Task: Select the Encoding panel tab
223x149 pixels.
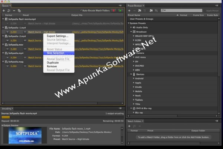Action: click(x=7, y=108)
